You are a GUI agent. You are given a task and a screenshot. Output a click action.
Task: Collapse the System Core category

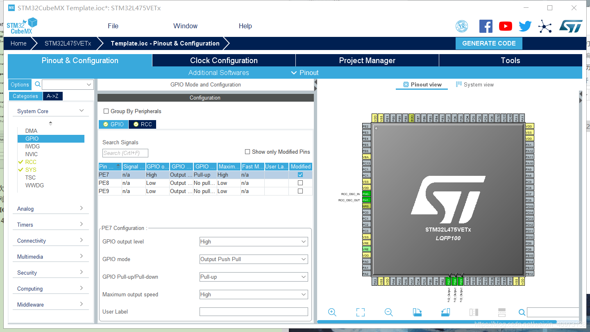[x=50, y=111]
